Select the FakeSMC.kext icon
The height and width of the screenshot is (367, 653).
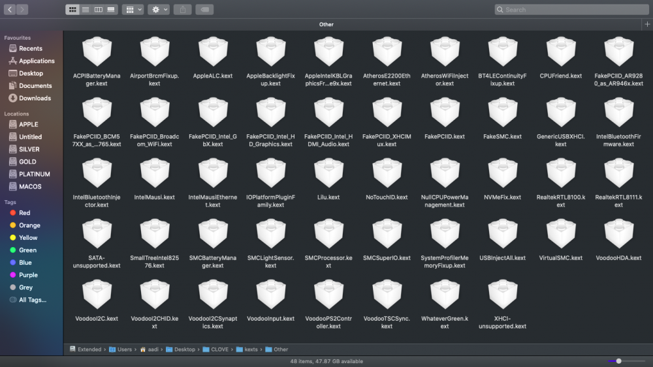[503, 112]
